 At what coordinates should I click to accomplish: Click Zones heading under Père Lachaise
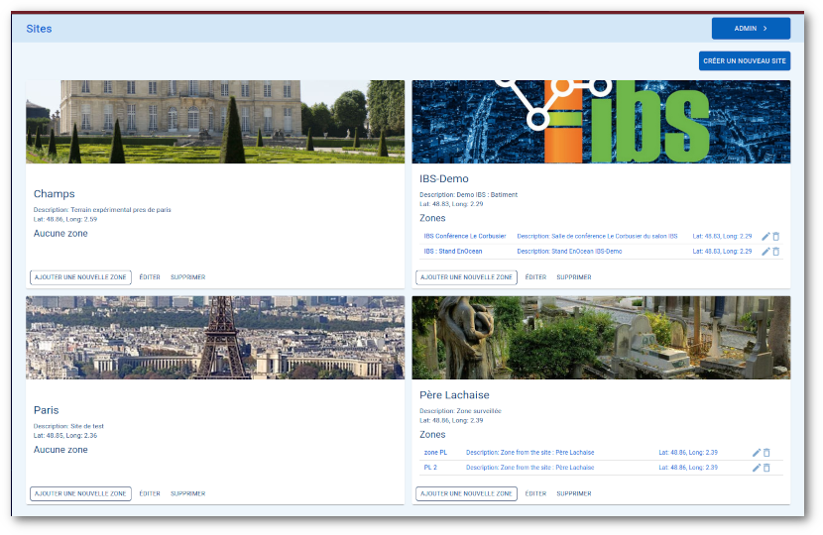click(x=432, y=435)
